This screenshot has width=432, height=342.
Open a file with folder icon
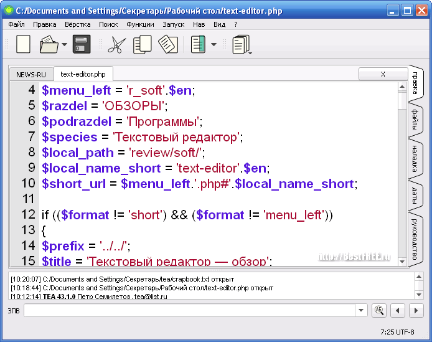click(49, 44)
